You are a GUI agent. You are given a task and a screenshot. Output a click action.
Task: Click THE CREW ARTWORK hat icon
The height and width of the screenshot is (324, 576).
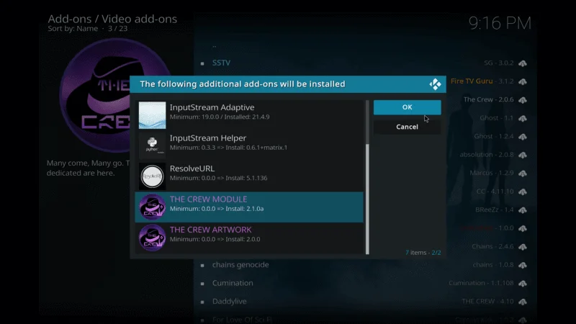pyautogui.click(x=152, y=238)
